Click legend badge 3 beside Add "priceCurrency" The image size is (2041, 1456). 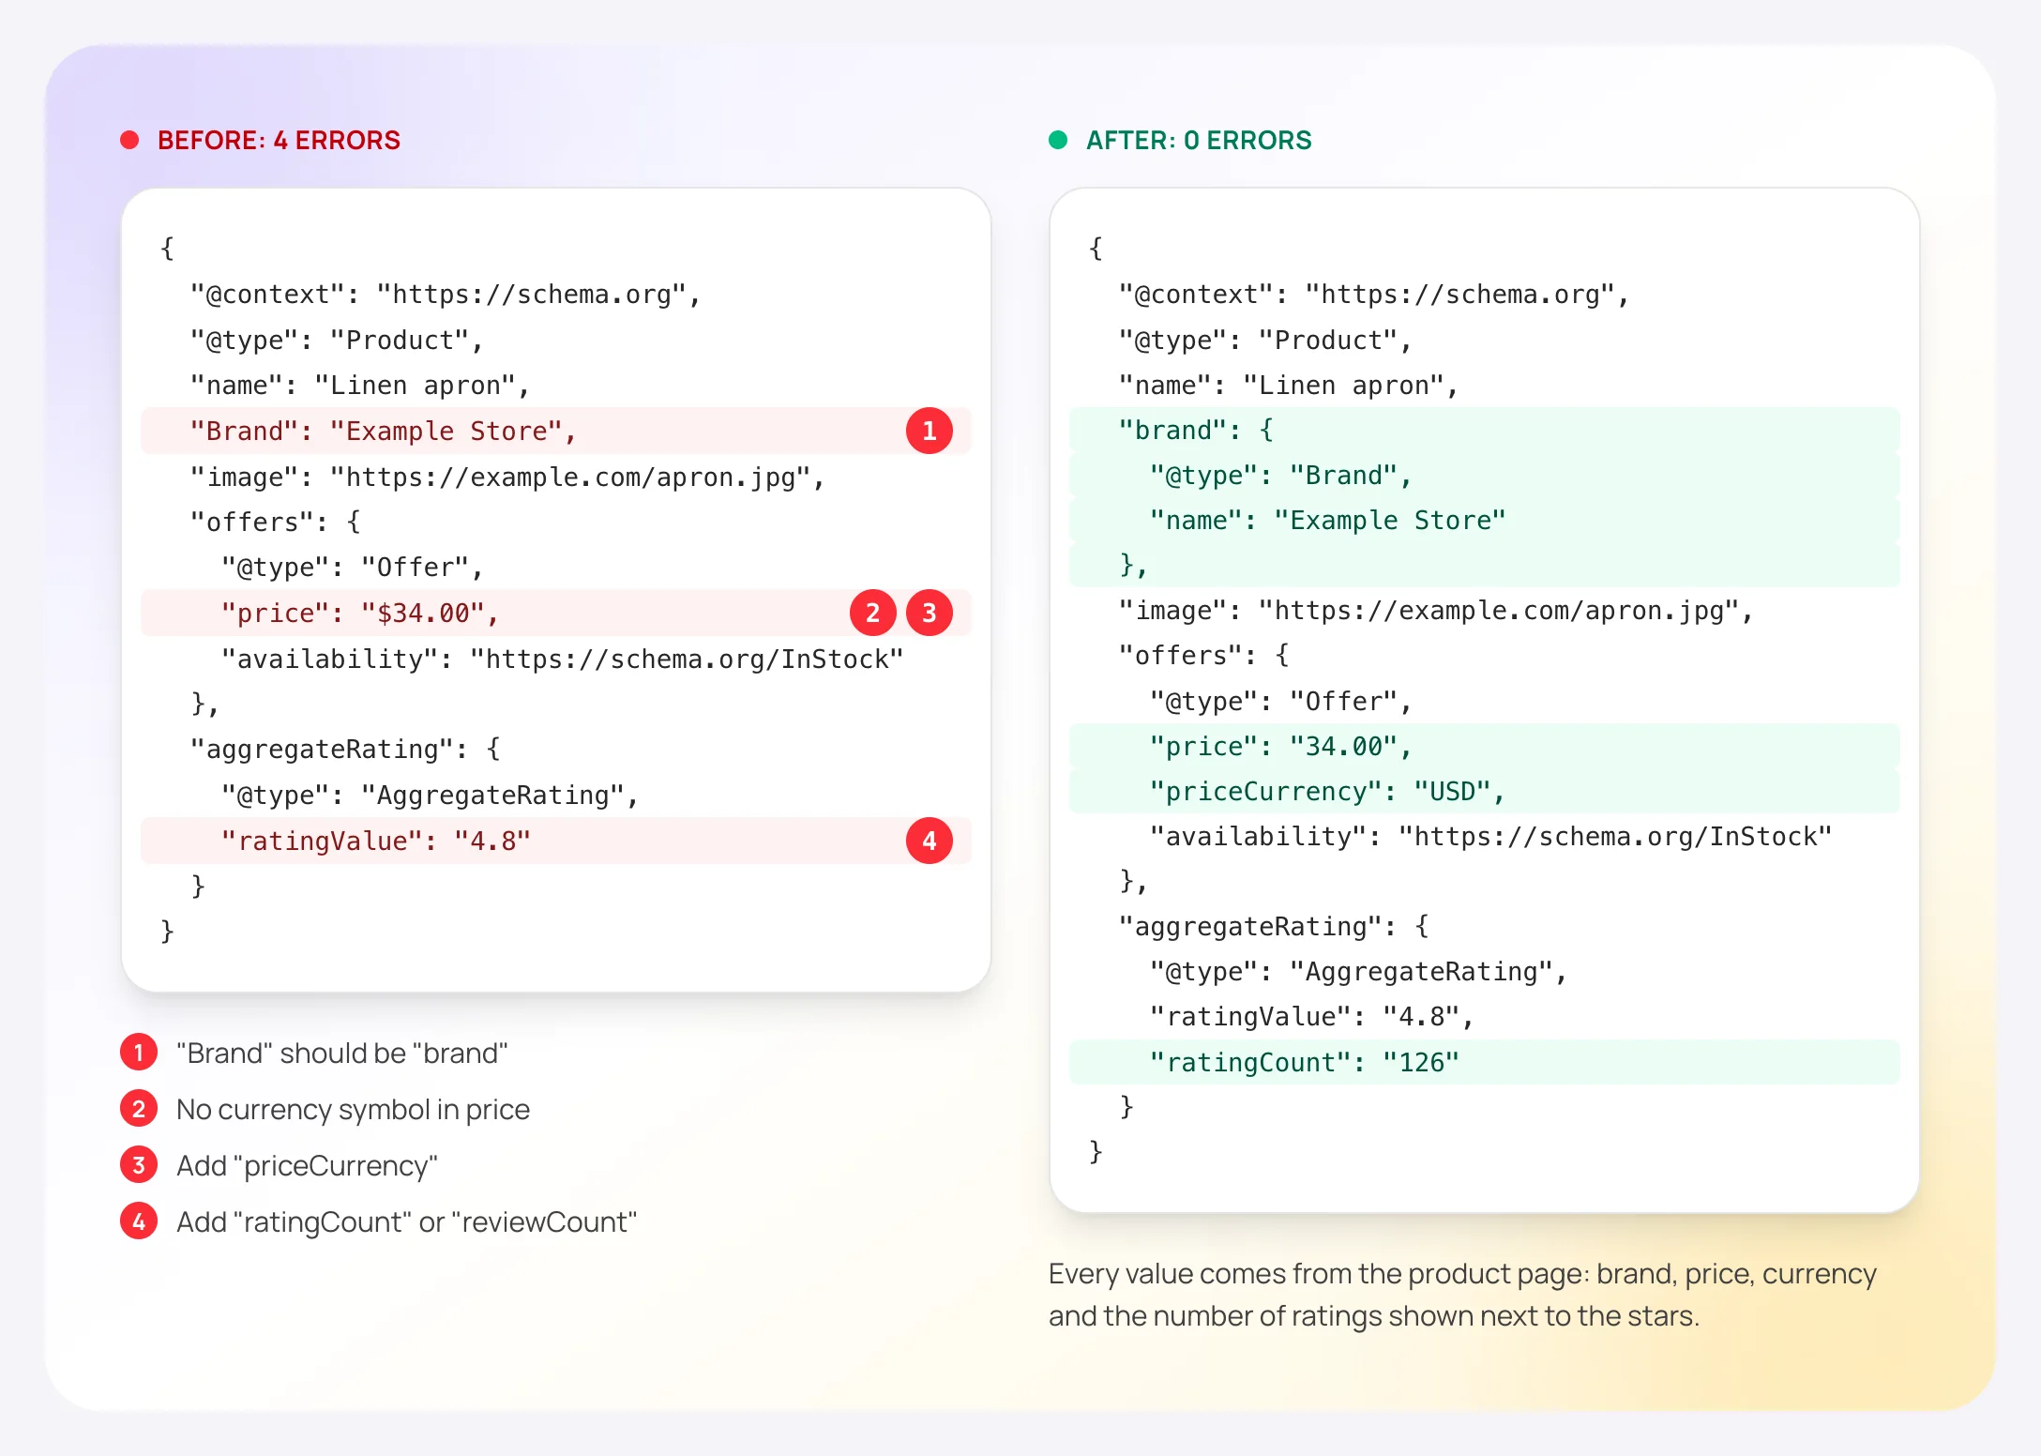coord(139,1165)
